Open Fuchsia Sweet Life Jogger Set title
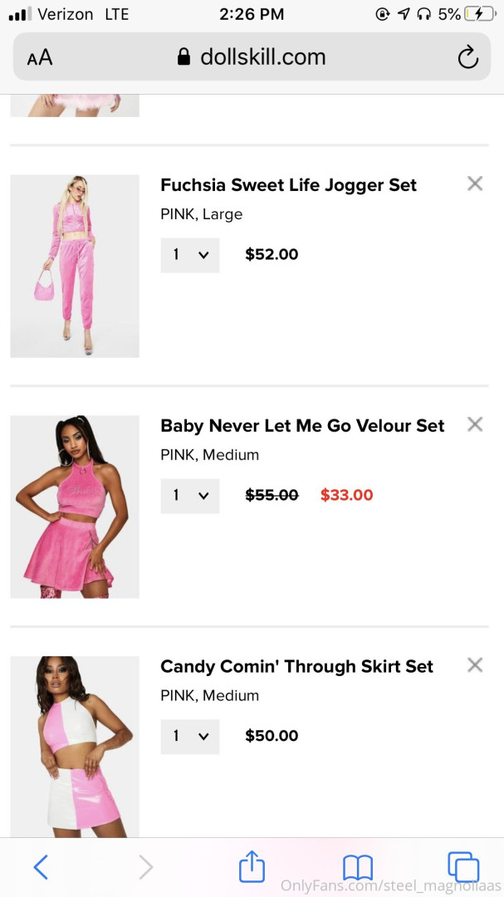Screen dimensions: 504x897 [x=288, y=185]
